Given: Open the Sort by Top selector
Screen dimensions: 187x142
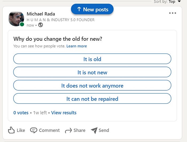Looking at the screenshot, I should click(x=172, y=2).
